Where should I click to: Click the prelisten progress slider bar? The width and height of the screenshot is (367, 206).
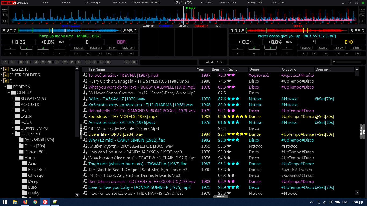[348, 62]
